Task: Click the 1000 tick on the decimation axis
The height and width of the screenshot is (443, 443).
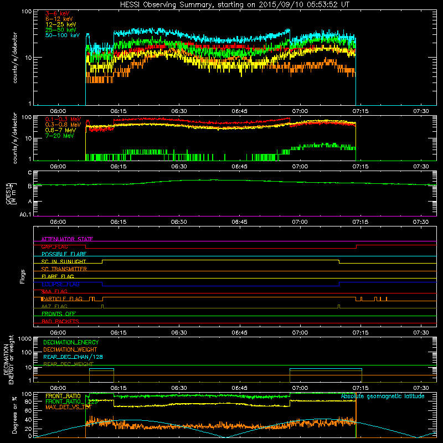Action: tap(25, 339)
